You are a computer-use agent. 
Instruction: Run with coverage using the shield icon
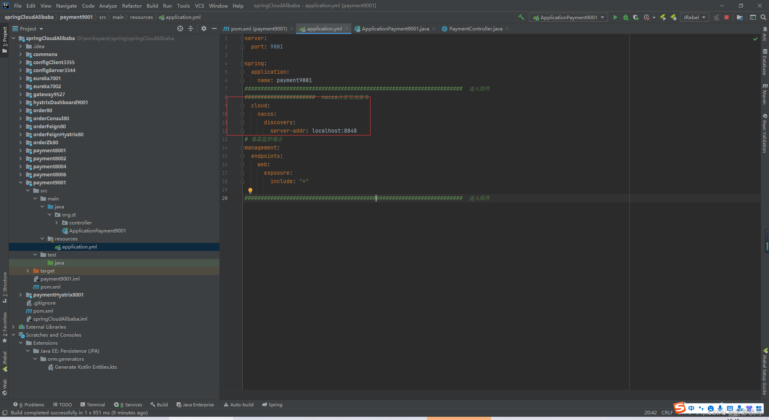[x=636, y=17]
